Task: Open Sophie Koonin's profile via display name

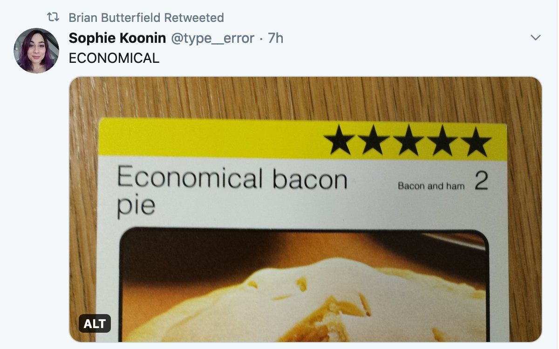Action: 117,38
